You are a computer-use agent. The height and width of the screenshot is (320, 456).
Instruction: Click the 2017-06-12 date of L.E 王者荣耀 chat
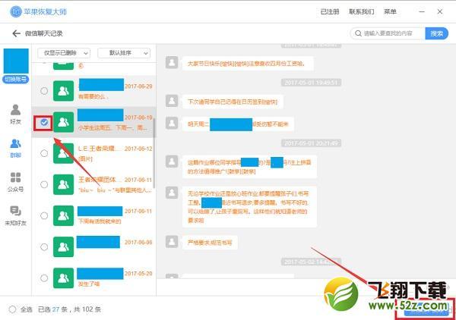tap(138, 149)
